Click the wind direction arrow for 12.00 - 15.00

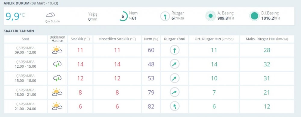pos(175,64)
